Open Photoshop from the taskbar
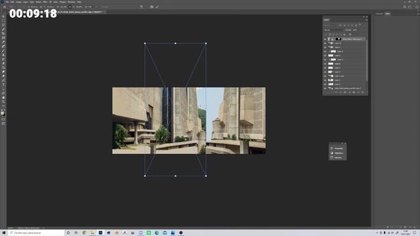The width and height of the screenshot is (420, 236). click(x=100, y=233)
